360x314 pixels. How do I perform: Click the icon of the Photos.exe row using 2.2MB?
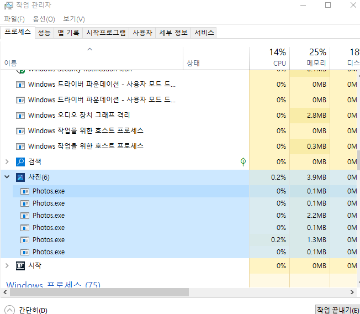(25, 216)
